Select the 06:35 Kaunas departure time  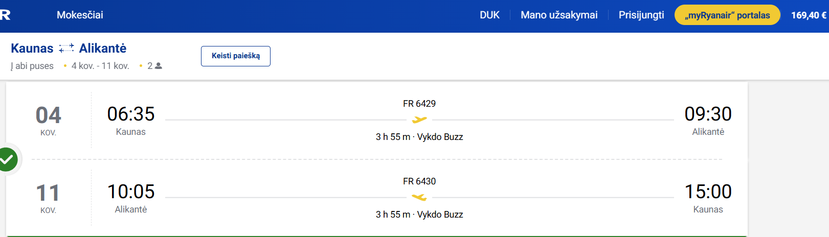coord(131,114)
